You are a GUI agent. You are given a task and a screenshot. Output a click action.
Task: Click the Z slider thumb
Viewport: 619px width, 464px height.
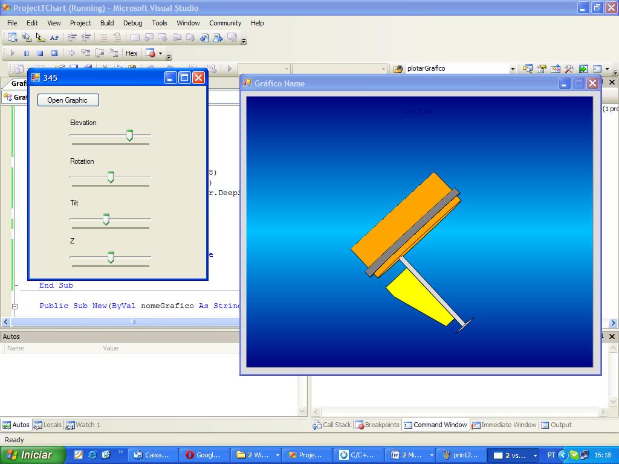(x=111, y=257)
